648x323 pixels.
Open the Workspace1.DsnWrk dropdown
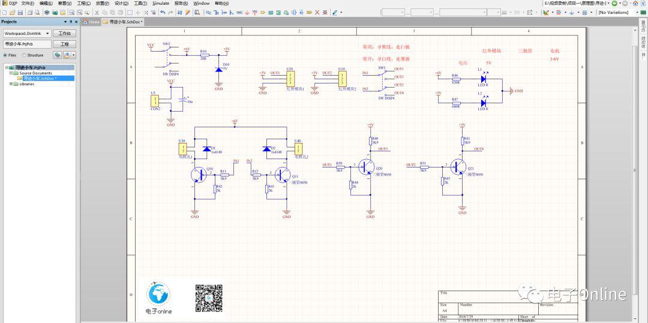click(47, 33)
